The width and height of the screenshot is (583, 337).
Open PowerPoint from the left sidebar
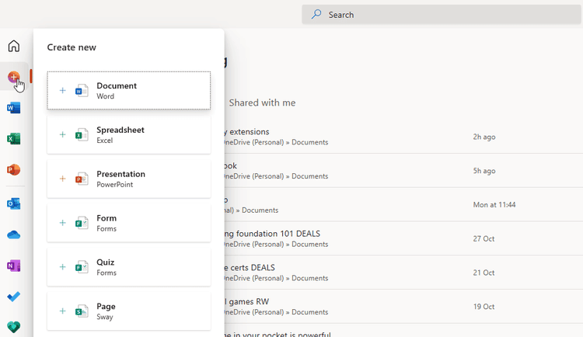click(13, 170)
